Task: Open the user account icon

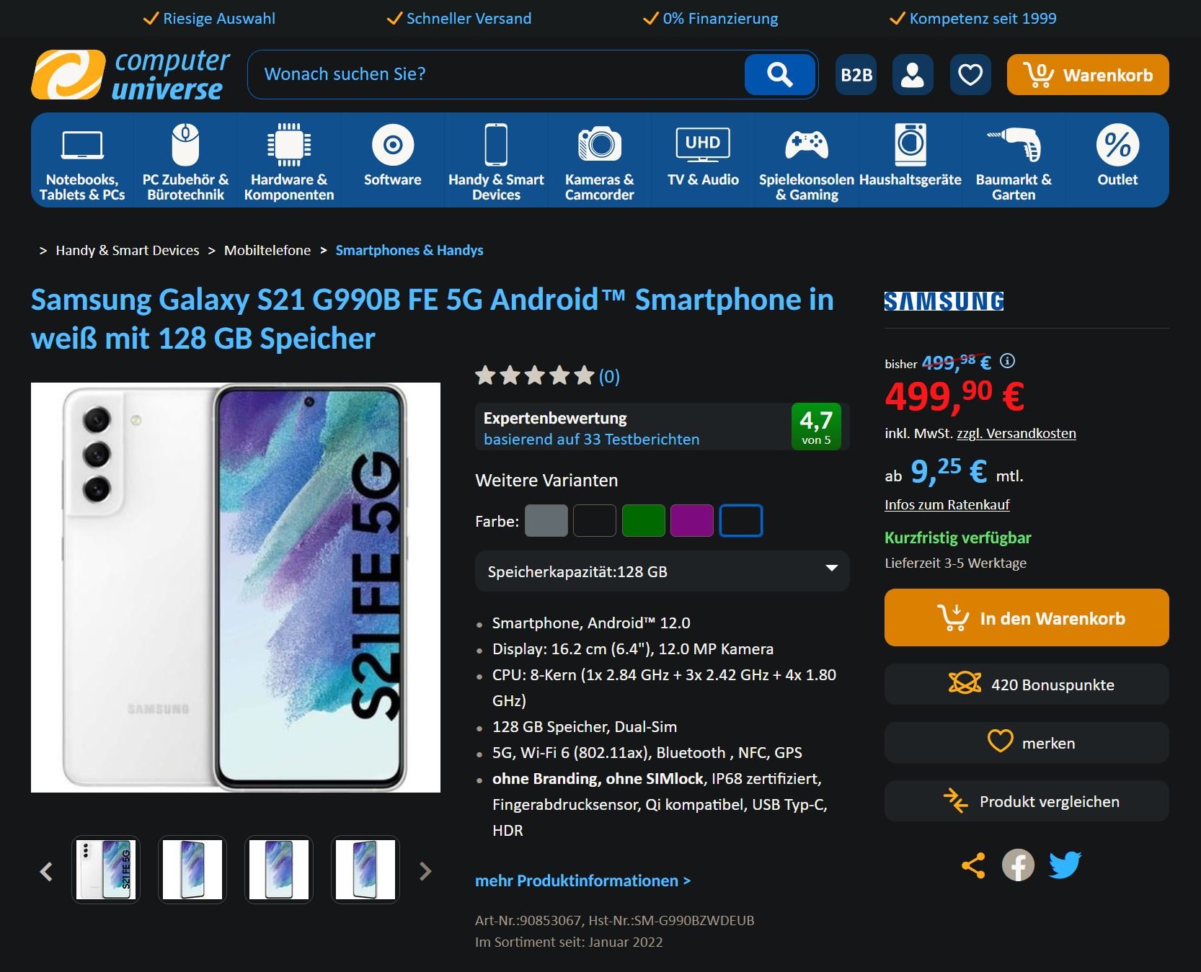Action: coord(913,74)
